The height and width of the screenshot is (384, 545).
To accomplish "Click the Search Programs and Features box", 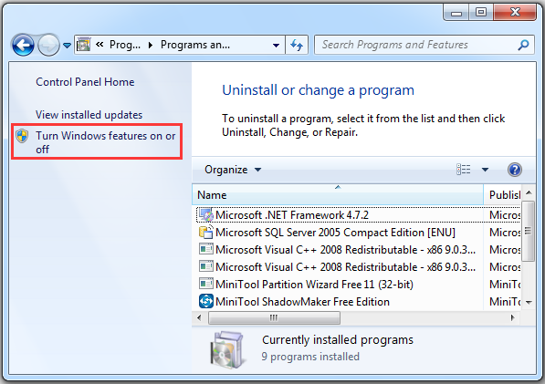I will pos(424,45).
